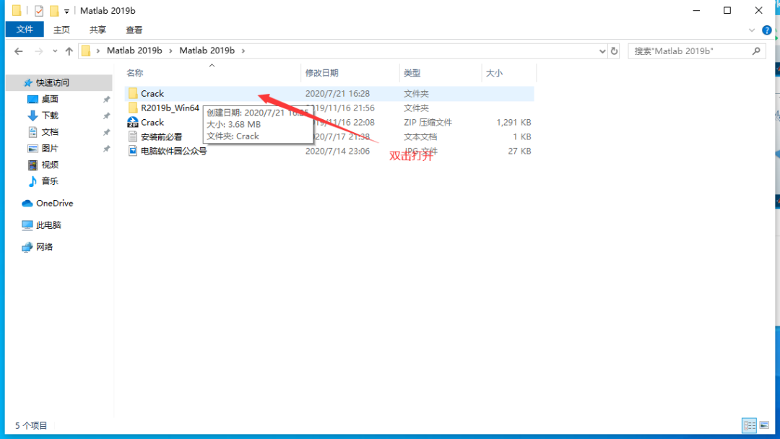Open 此电脑 in navigation pane

pos(48,225)
